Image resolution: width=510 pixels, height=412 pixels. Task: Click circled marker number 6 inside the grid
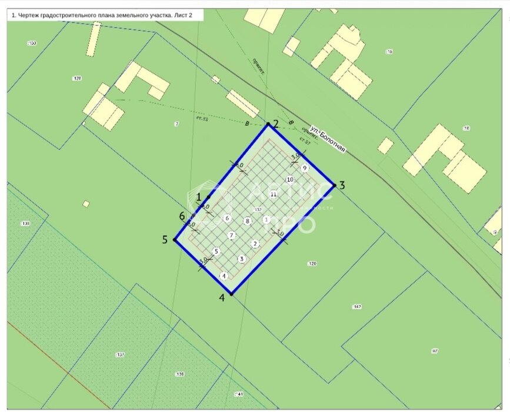pos(227,218)
